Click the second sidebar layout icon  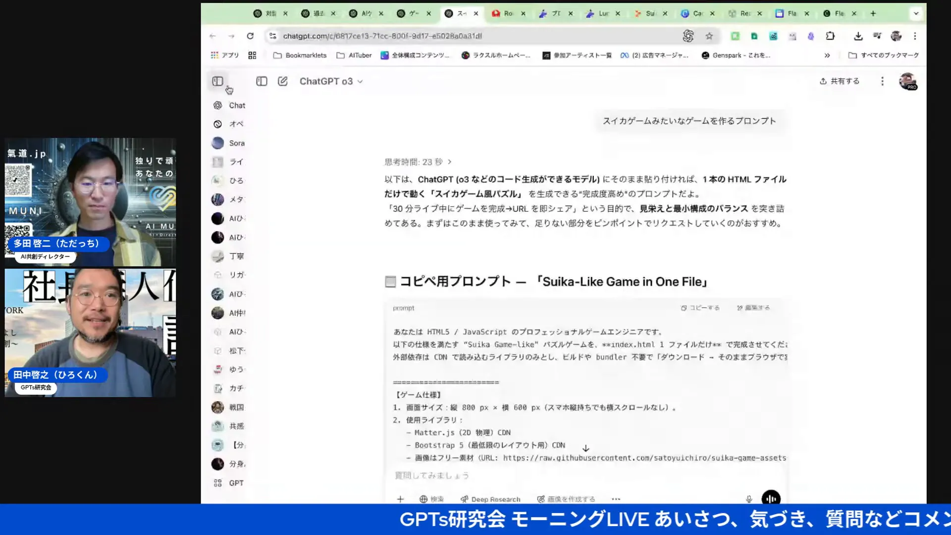pyautogui.click(x=262, y=81)
